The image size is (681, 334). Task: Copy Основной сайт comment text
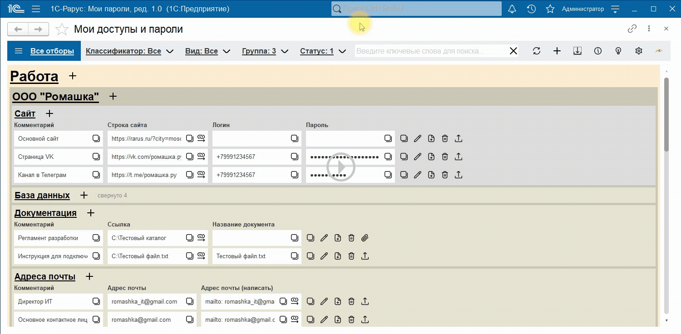click(x=96, y=138)
